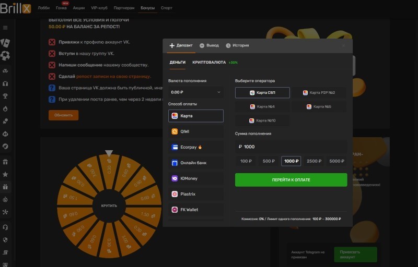Open the История tab
418x267 pixels.
(x=237, y=45)
